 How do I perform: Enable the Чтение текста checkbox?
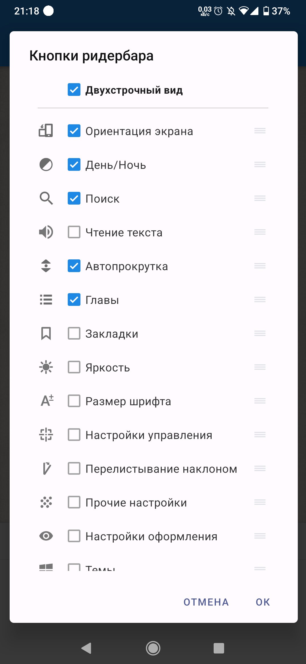click(x=74, y=232)
